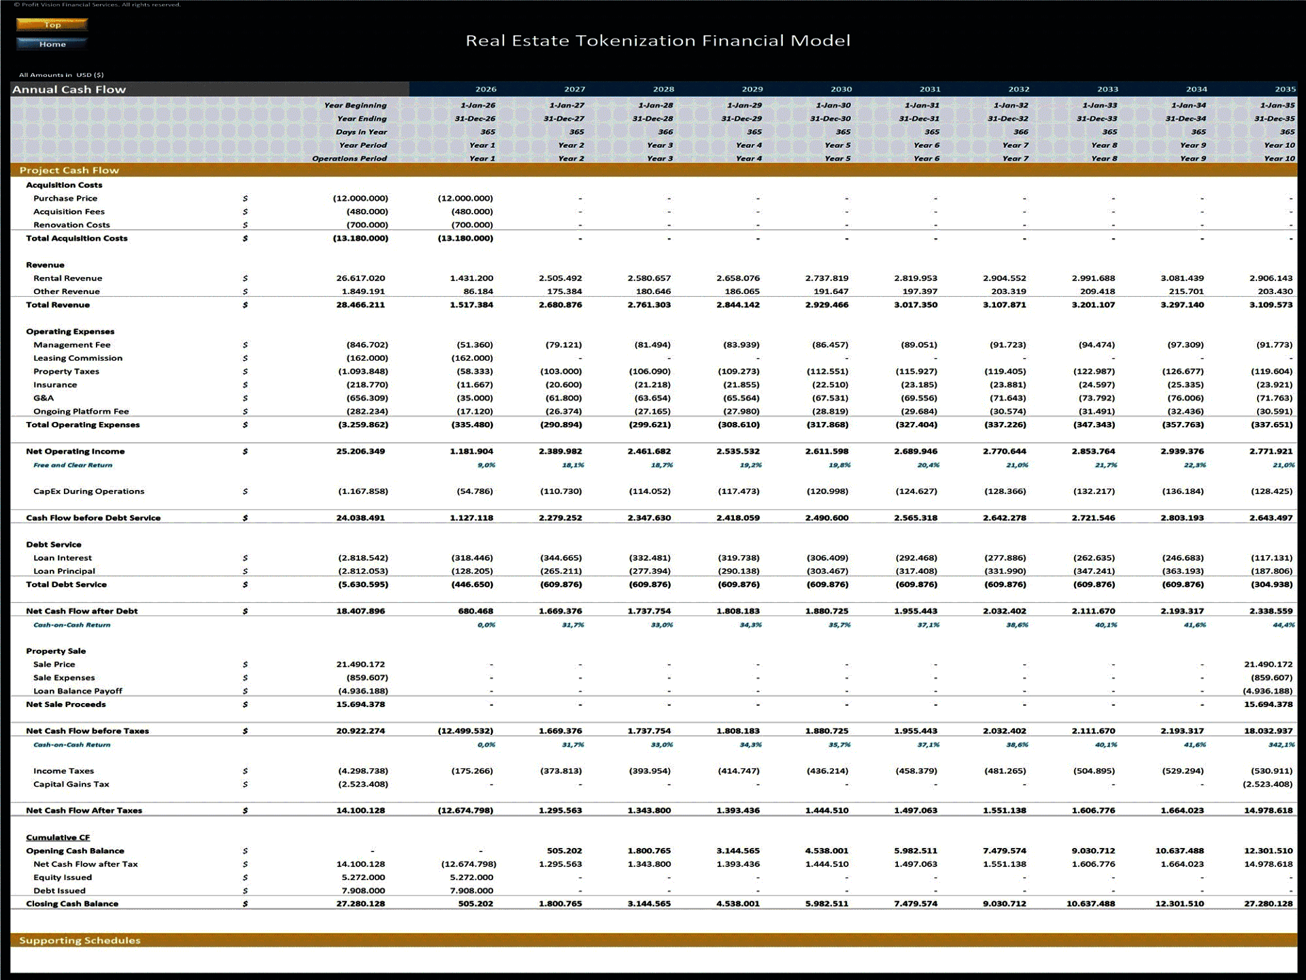Select the 2030 year column header
The width and height of the screenshot is (1306, 980).
click(841, 89)
